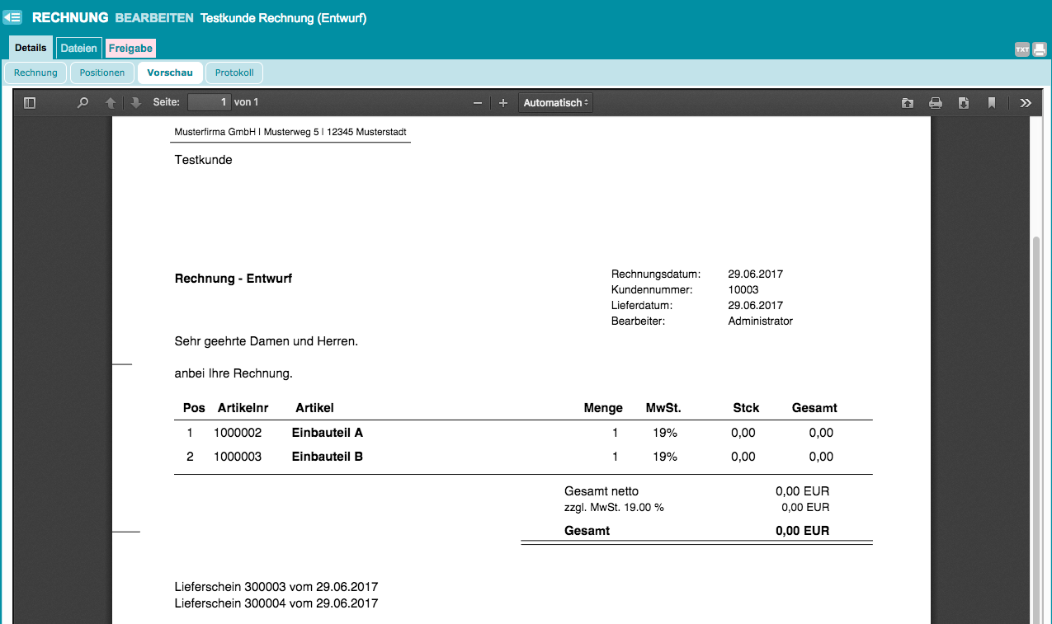Open the PDF search magnifier
This screenshot has height=624, width=1052.
(x=83, y=103)
